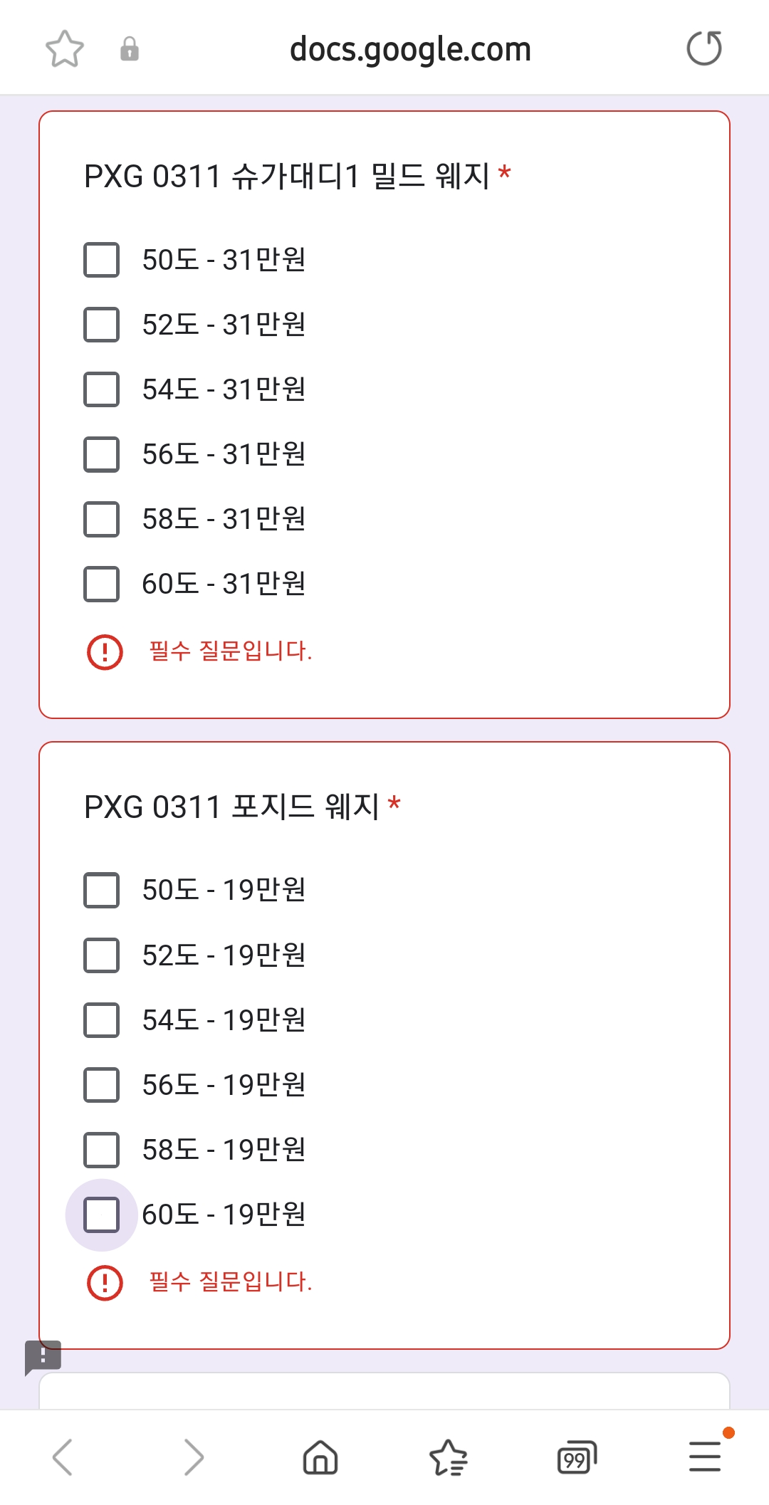Check 50도 - 31만원 milled wedge option
The image size is (769, 1505).
102,260
